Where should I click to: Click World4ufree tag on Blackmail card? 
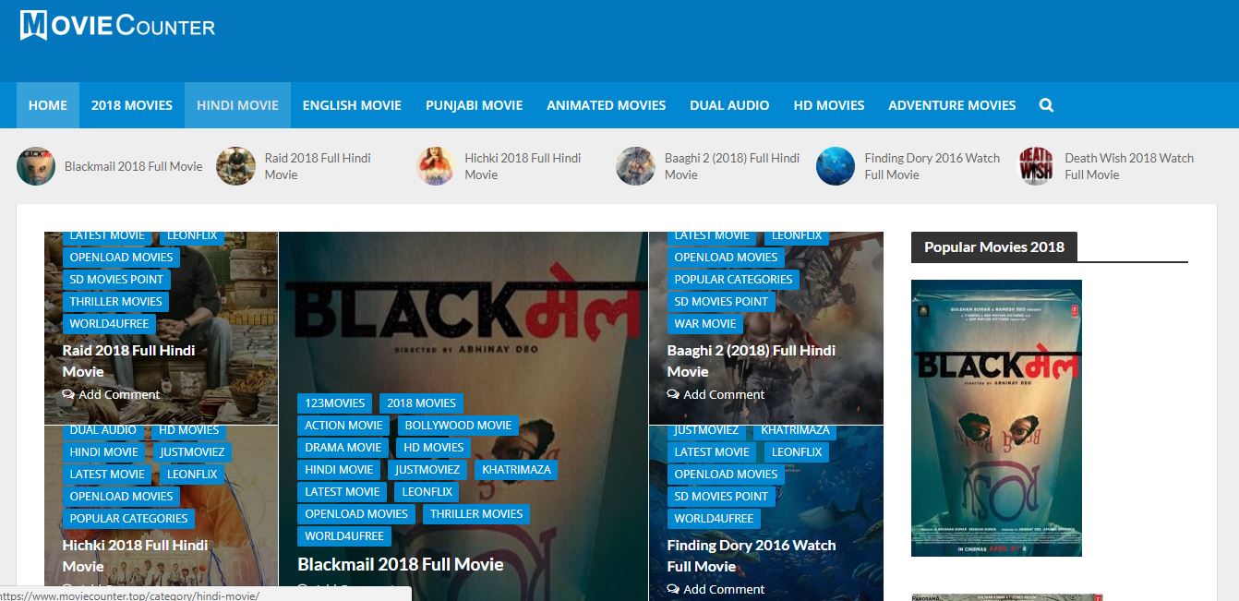[x=344, y=535]
